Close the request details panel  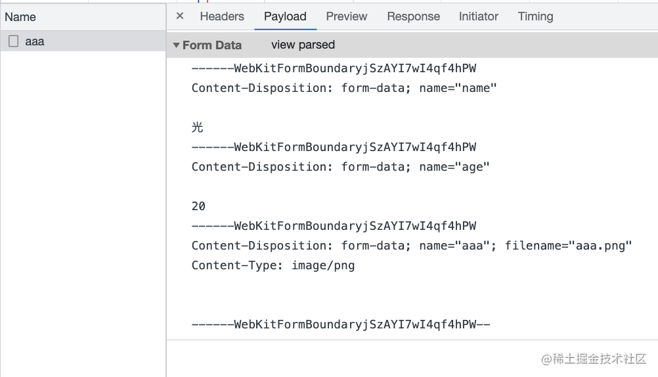click(180, 16)
